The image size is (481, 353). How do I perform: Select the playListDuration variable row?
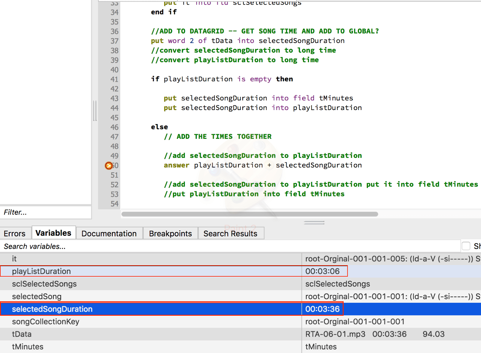pyautogui.click(x=41, y=271)
